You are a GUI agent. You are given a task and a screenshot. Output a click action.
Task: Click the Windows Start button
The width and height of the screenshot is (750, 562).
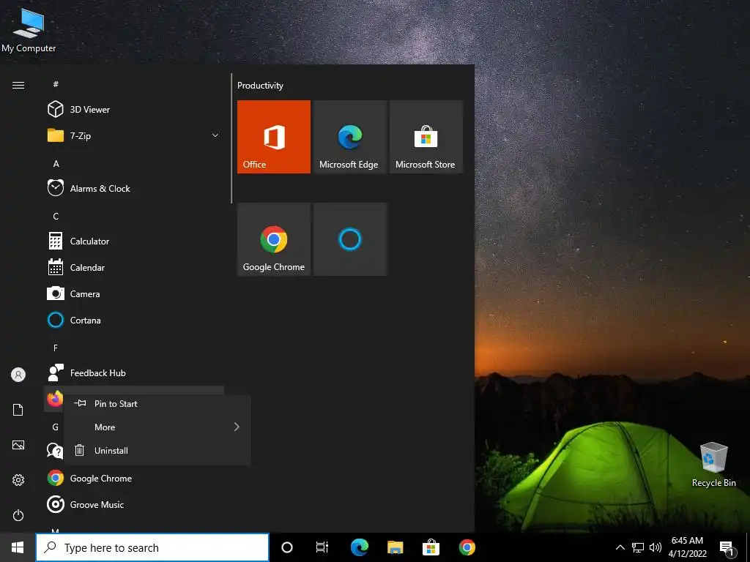click(18, 547)
